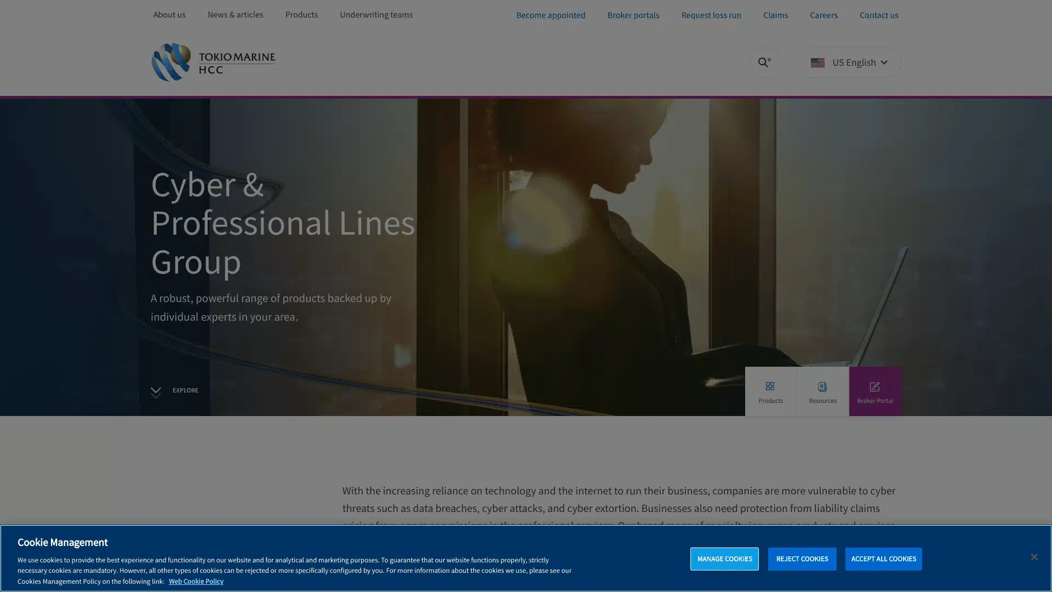Visit the Contact us page
1052x592 pixels.
click(x=878, y=15)
